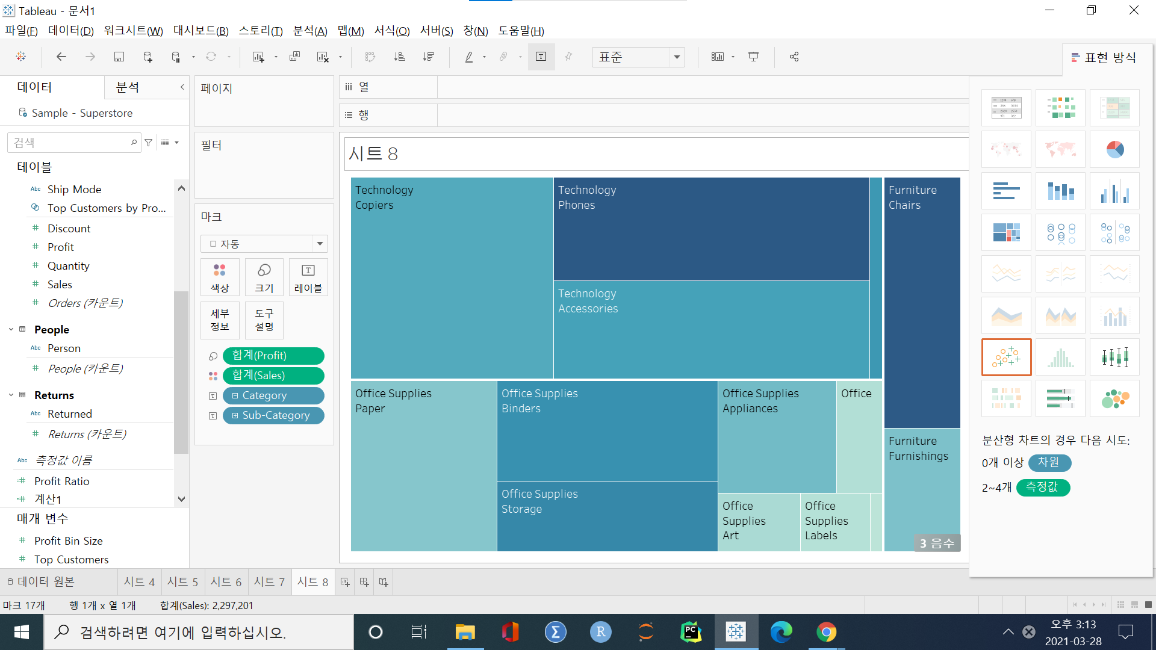Click the Swap rows and columns icon
The height and width of the screenshot is (650, 1156).
point(370,57)
